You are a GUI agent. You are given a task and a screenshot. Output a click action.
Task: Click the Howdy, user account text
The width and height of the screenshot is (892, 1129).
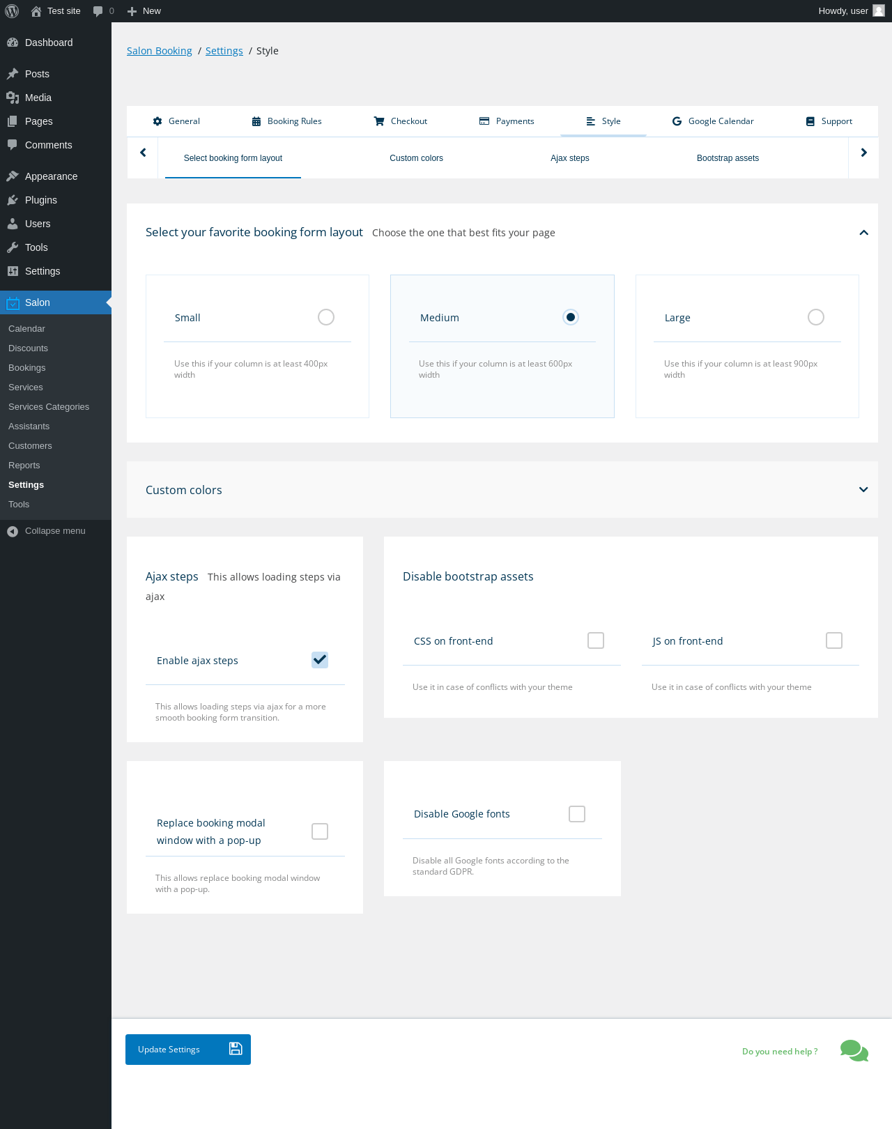point(843,11)
